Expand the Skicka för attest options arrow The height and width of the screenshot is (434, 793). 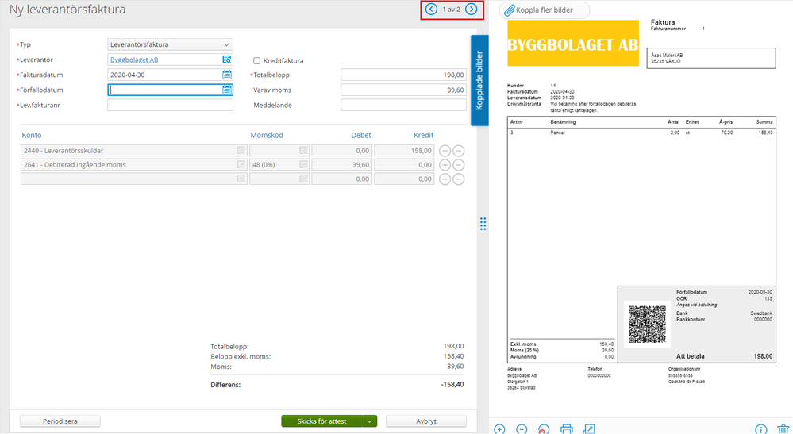(x=370, y=421)
